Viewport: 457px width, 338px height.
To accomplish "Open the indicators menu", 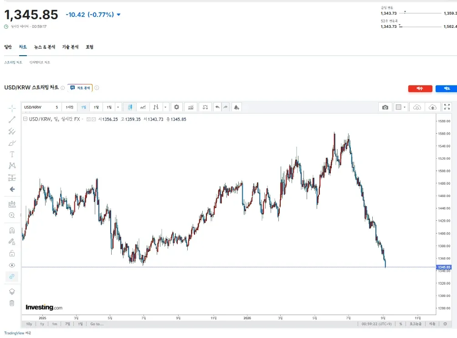I will coord(190,107).
